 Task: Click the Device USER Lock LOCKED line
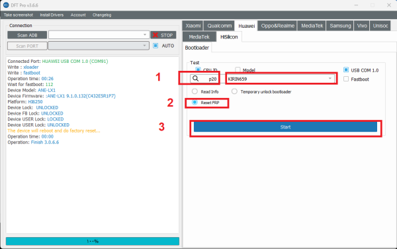click(x=36, y=119)
